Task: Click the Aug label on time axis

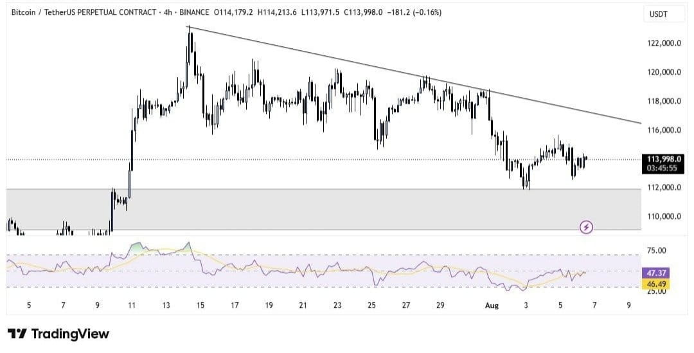Action: tap(492, 305)
